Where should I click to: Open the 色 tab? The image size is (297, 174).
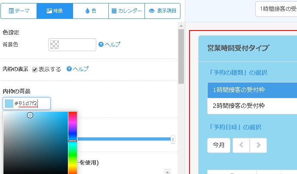pyautogui.click(x=91, y=11)
